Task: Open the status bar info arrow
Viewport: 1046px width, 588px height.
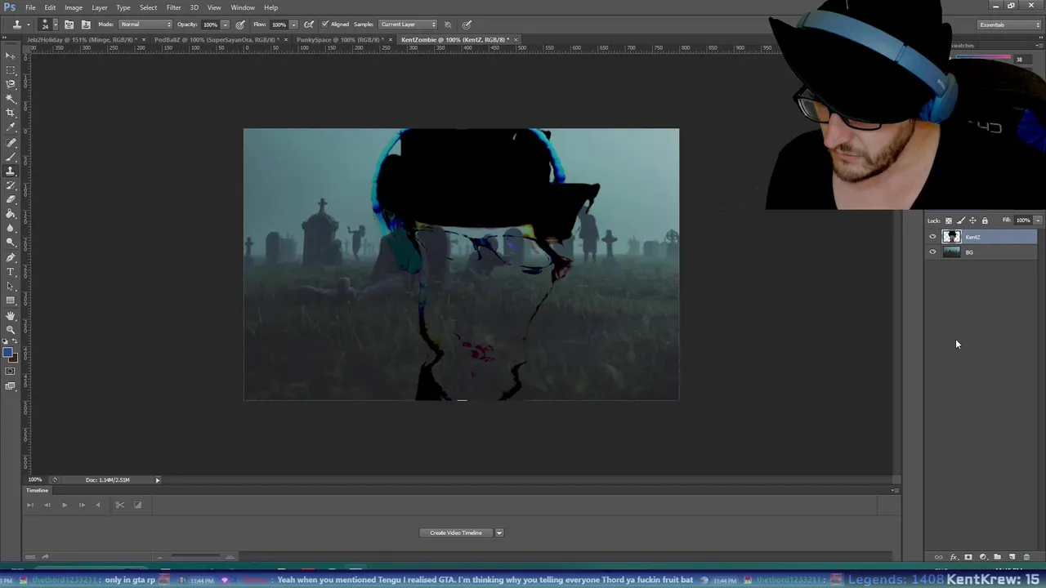Action: point(158,479)
